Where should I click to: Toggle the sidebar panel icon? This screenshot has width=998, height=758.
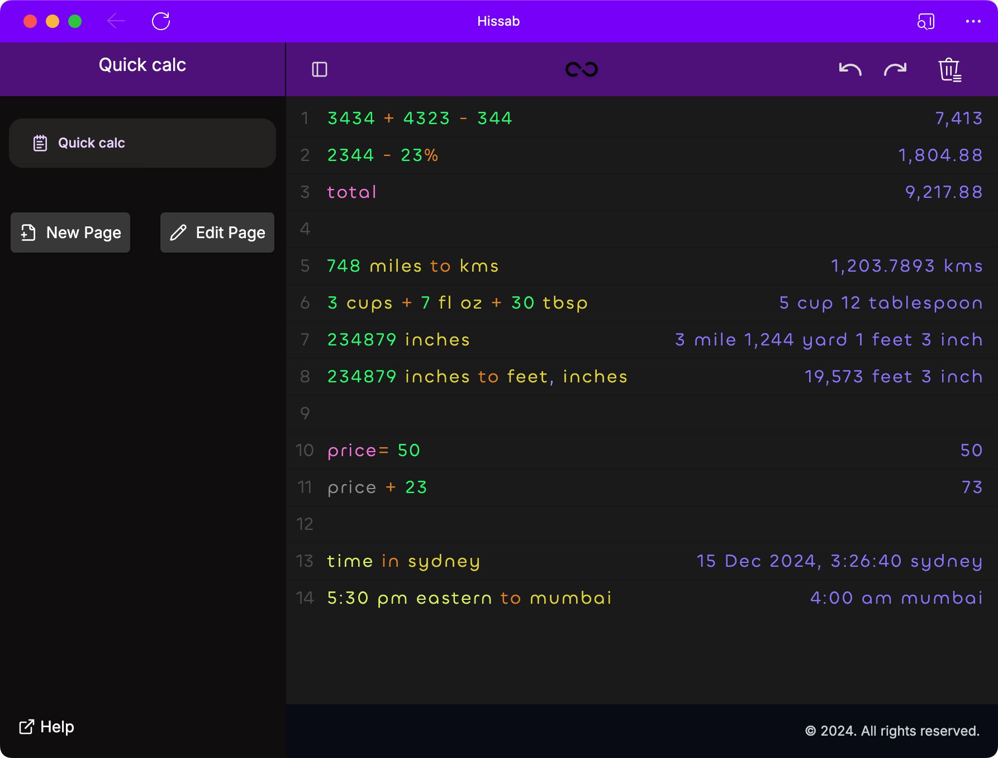click(319, 69)
